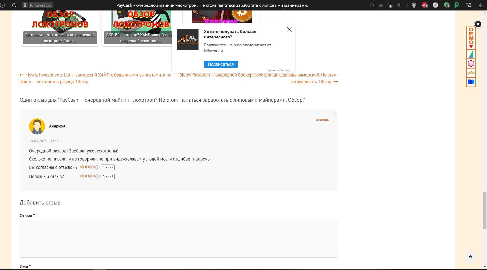Click Голосуй beside 'Полезный отзыв?'
The height and width of the screenshot is (270, 487).
pyautogui.click(x=107, y=176)
